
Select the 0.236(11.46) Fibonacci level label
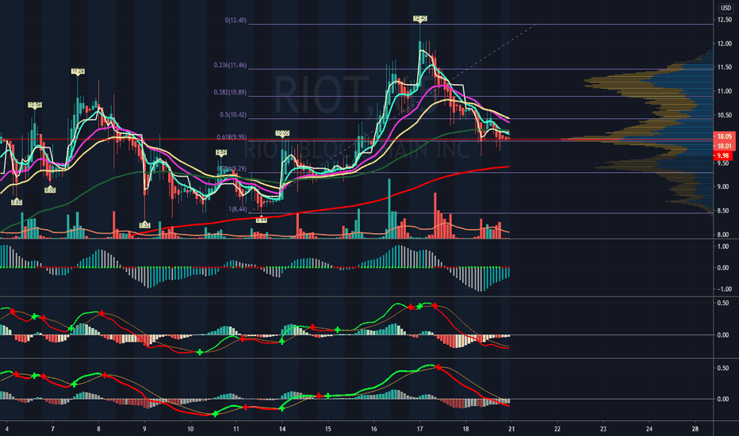[230, 66]
